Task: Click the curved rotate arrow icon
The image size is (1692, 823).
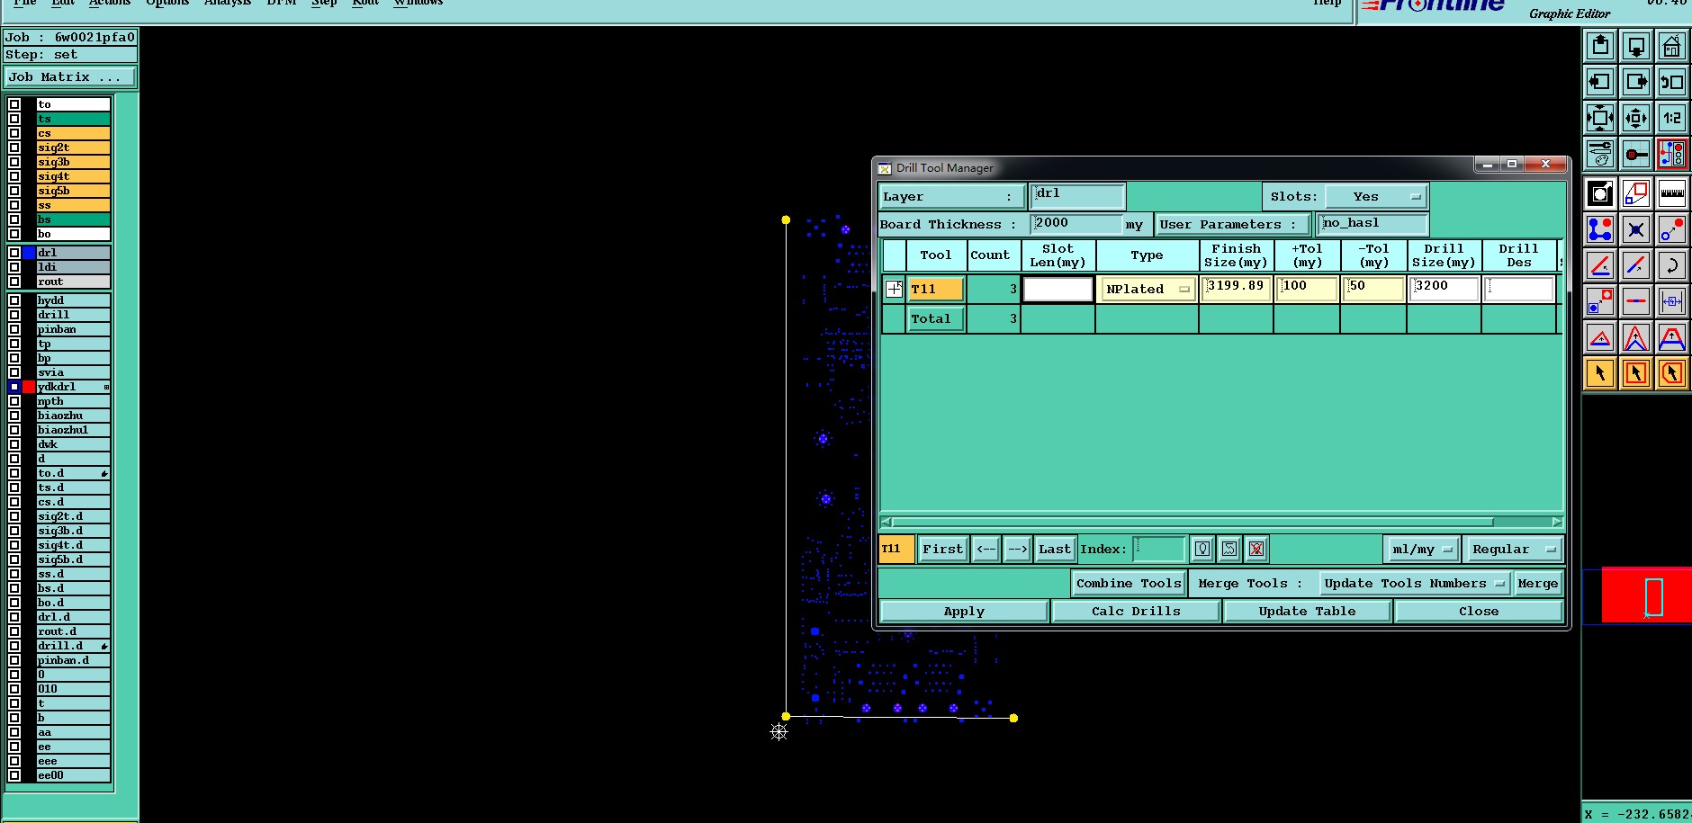Action: [1671, 265]
